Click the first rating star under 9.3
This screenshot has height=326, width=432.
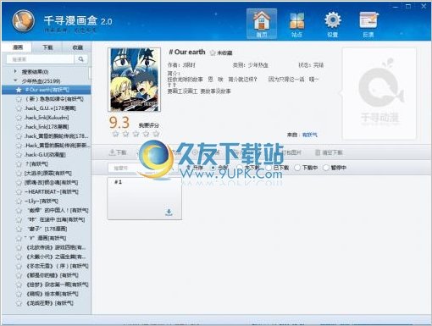[115, 134]
